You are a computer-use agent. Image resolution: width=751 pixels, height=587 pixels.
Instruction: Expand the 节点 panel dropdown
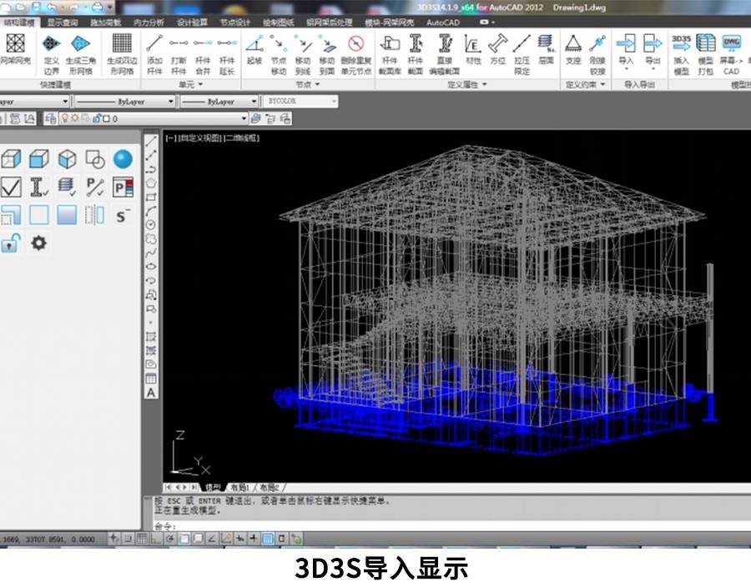[307, 84]
